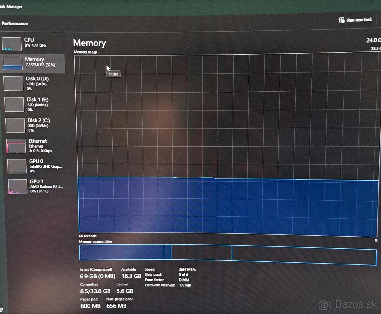The height and width of the screenshot is (314, 381).
Task: Click the GPU 1 mini graph thumbnail
Action: [17, 186]
